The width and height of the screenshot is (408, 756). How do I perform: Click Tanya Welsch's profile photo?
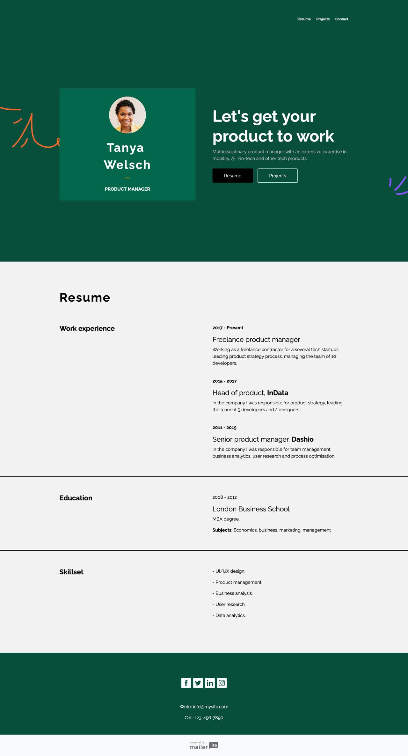tap(127, 115)
